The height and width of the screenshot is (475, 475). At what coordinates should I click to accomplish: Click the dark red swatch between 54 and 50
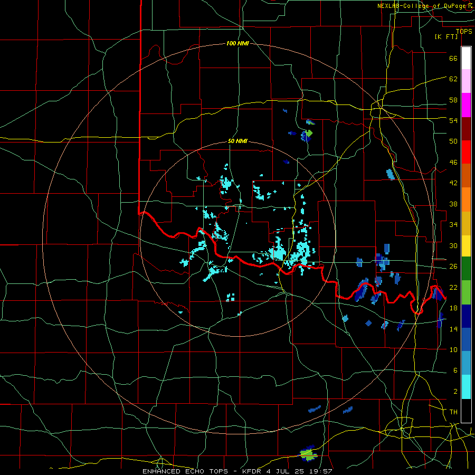(x=466, y=129)
